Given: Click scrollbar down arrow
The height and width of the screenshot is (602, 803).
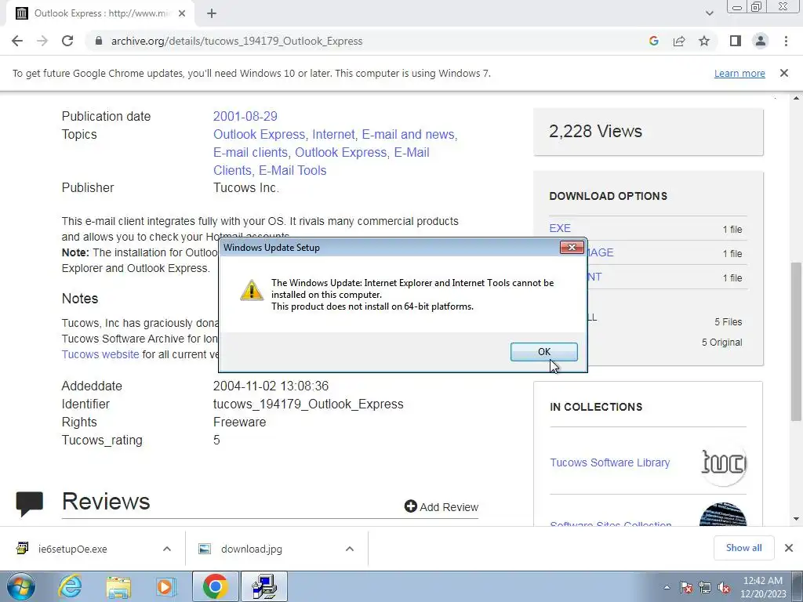Looking at the screenshot, I should tap(796, 519).
